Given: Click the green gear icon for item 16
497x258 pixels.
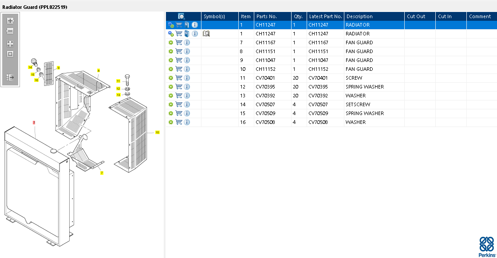Looking at the screenshot, I should (x=170, y=122).
